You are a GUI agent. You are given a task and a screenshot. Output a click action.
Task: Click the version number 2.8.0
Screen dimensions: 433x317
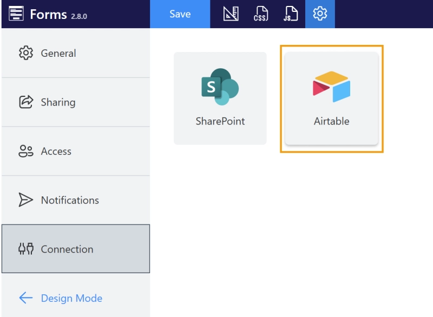[x=79, y=16]
